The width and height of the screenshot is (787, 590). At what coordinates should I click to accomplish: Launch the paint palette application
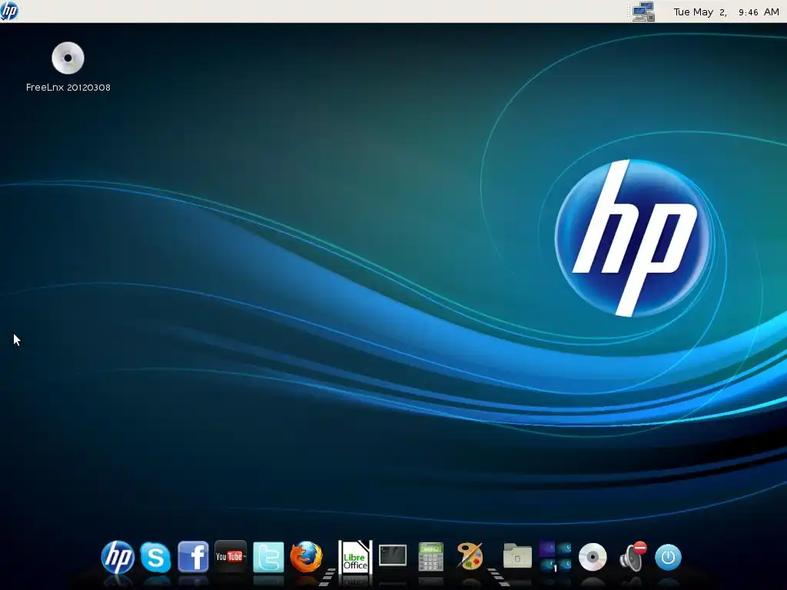click(470, 556)
